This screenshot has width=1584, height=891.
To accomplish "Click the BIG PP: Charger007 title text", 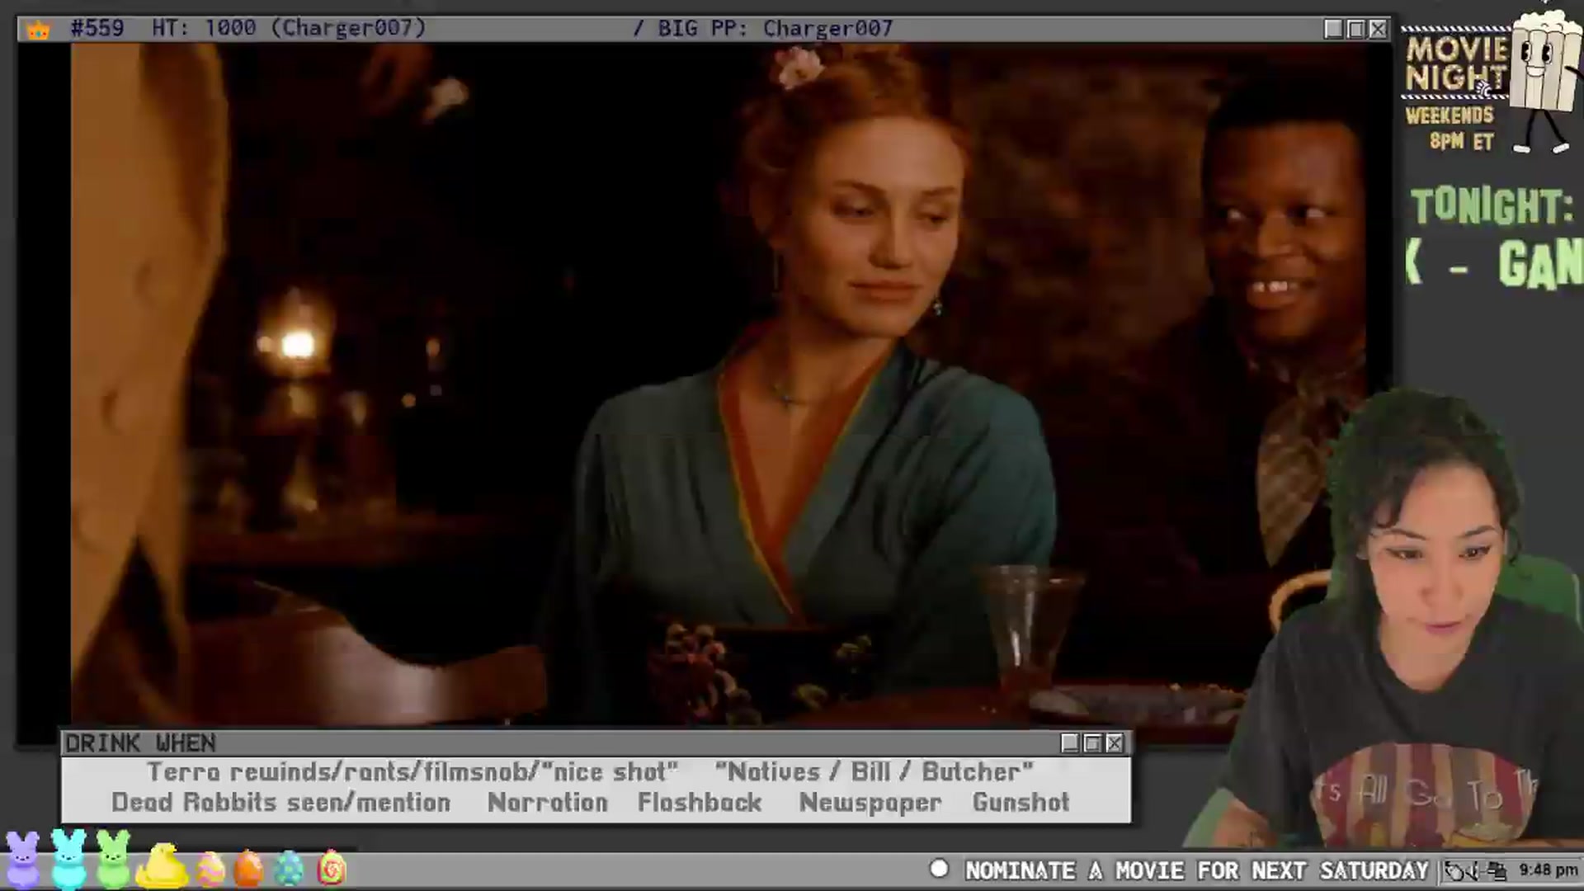I will (x=775, y=29).
